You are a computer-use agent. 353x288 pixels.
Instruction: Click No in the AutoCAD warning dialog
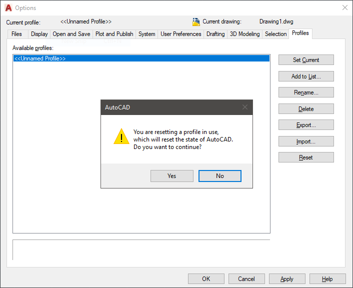(x=219, y=176)
